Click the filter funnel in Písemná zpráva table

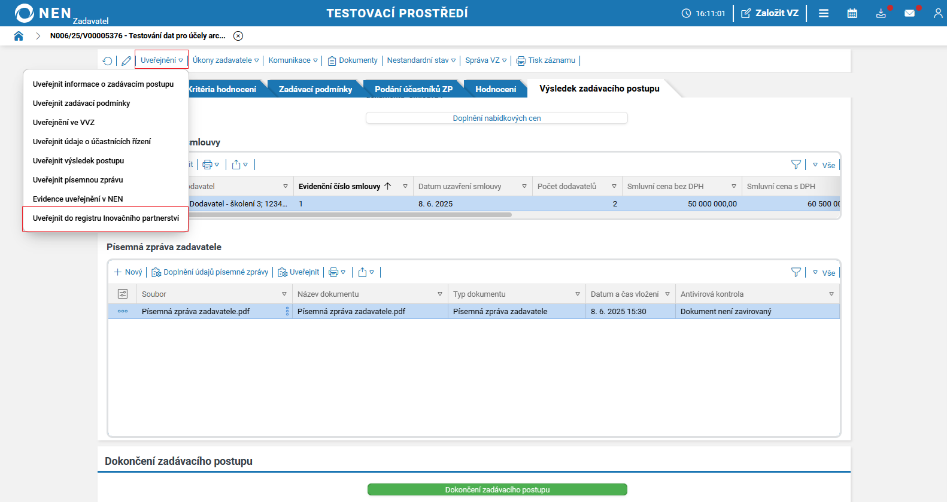[796, 272]
